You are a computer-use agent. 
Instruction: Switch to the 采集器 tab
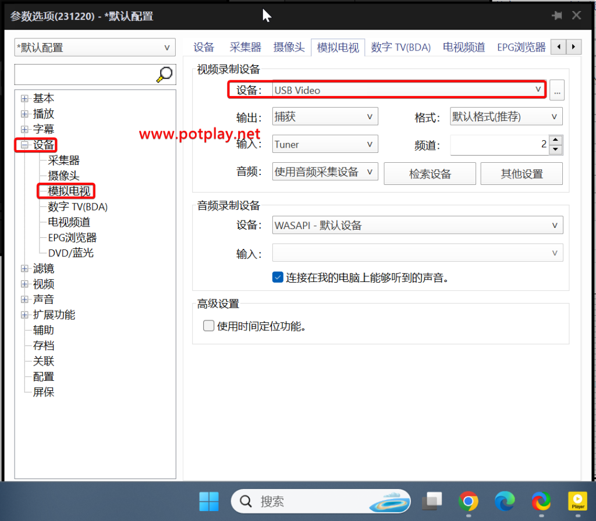(245, 47)
